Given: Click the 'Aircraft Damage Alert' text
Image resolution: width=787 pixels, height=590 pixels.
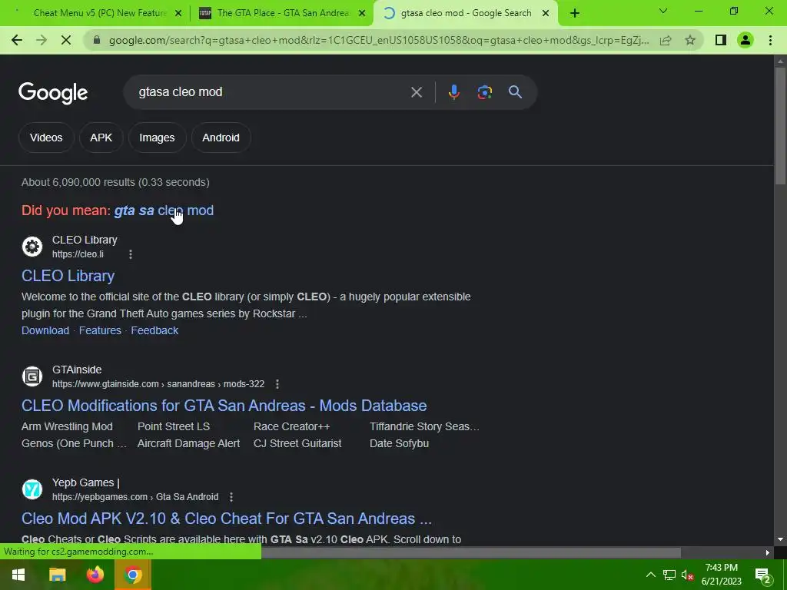Looking at the screenshot, I should [x=189, y=443].
